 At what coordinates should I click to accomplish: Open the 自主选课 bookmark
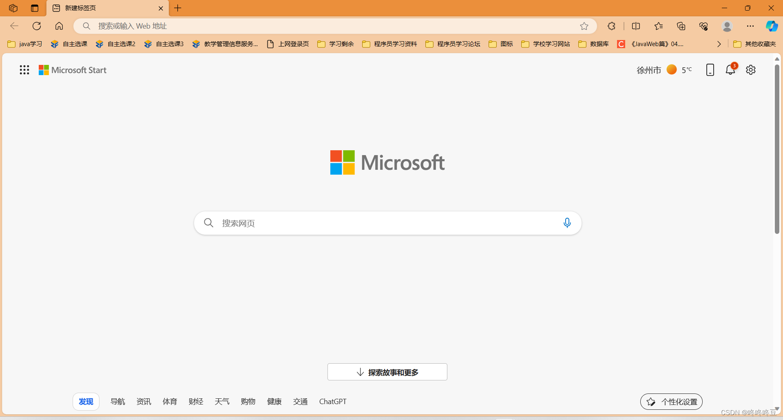(x=69, y=44)
